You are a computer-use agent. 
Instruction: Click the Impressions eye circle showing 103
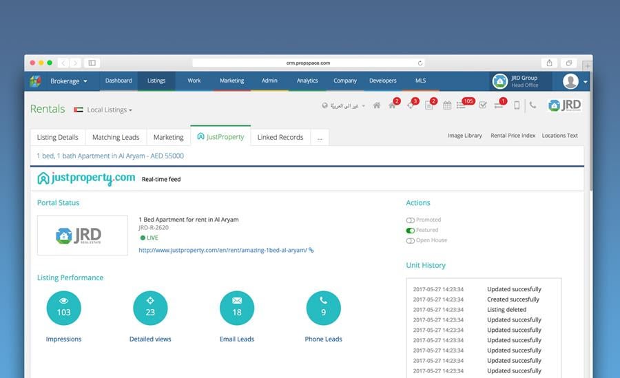(63, 308)
